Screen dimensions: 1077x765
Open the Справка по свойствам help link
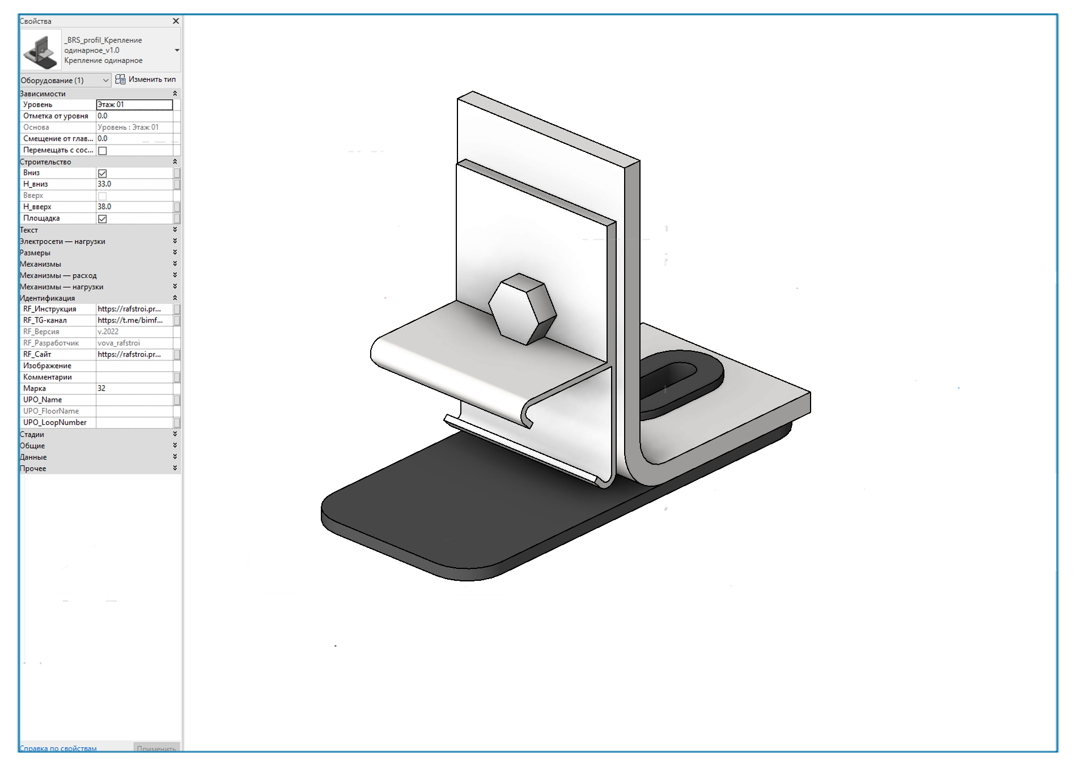click(x=58, y=749)
